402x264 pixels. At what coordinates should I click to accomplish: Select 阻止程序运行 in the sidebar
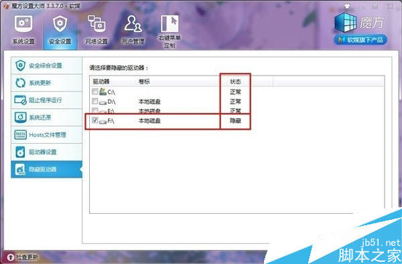46,100
